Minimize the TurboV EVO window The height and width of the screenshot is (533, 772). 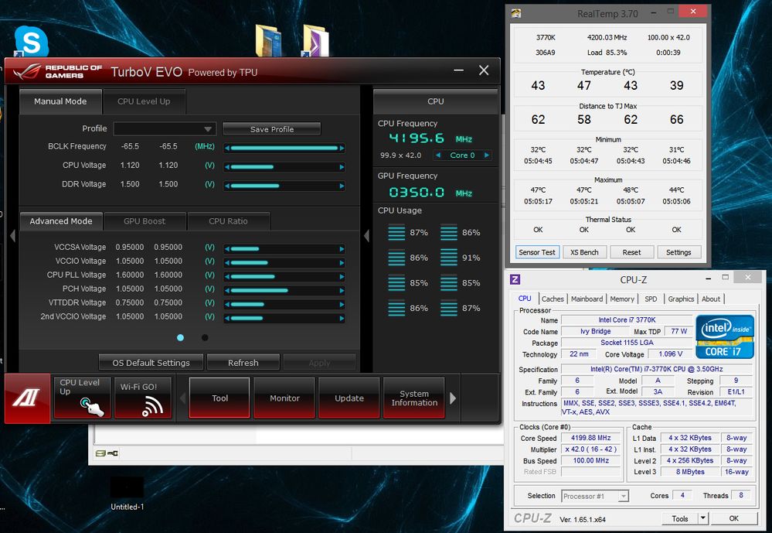(459, 70)
